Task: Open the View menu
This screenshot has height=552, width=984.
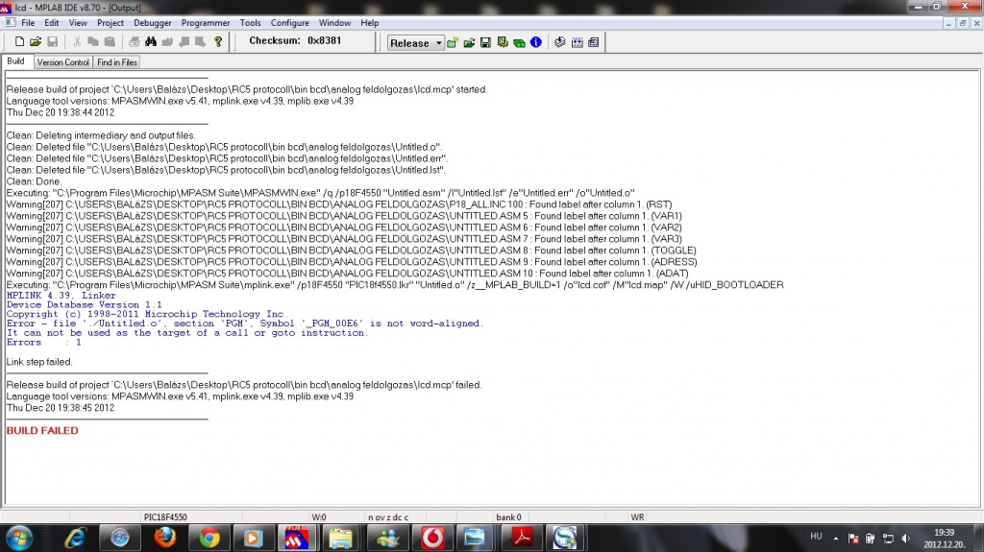Action: pos(78,23)
